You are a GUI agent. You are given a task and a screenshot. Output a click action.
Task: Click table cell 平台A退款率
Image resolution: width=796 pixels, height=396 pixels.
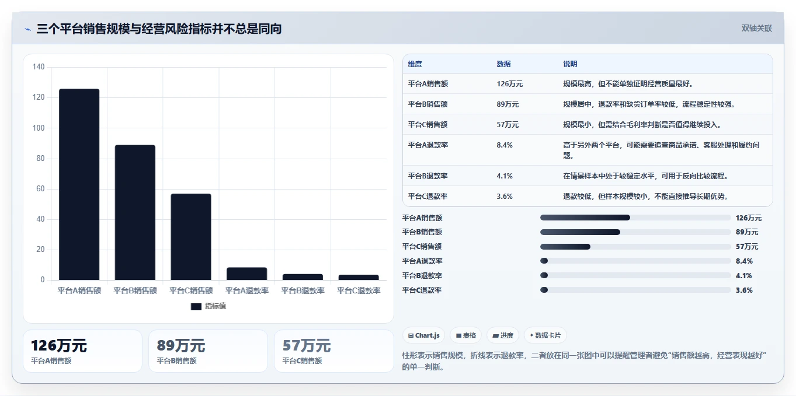click(x=427, y=145)
